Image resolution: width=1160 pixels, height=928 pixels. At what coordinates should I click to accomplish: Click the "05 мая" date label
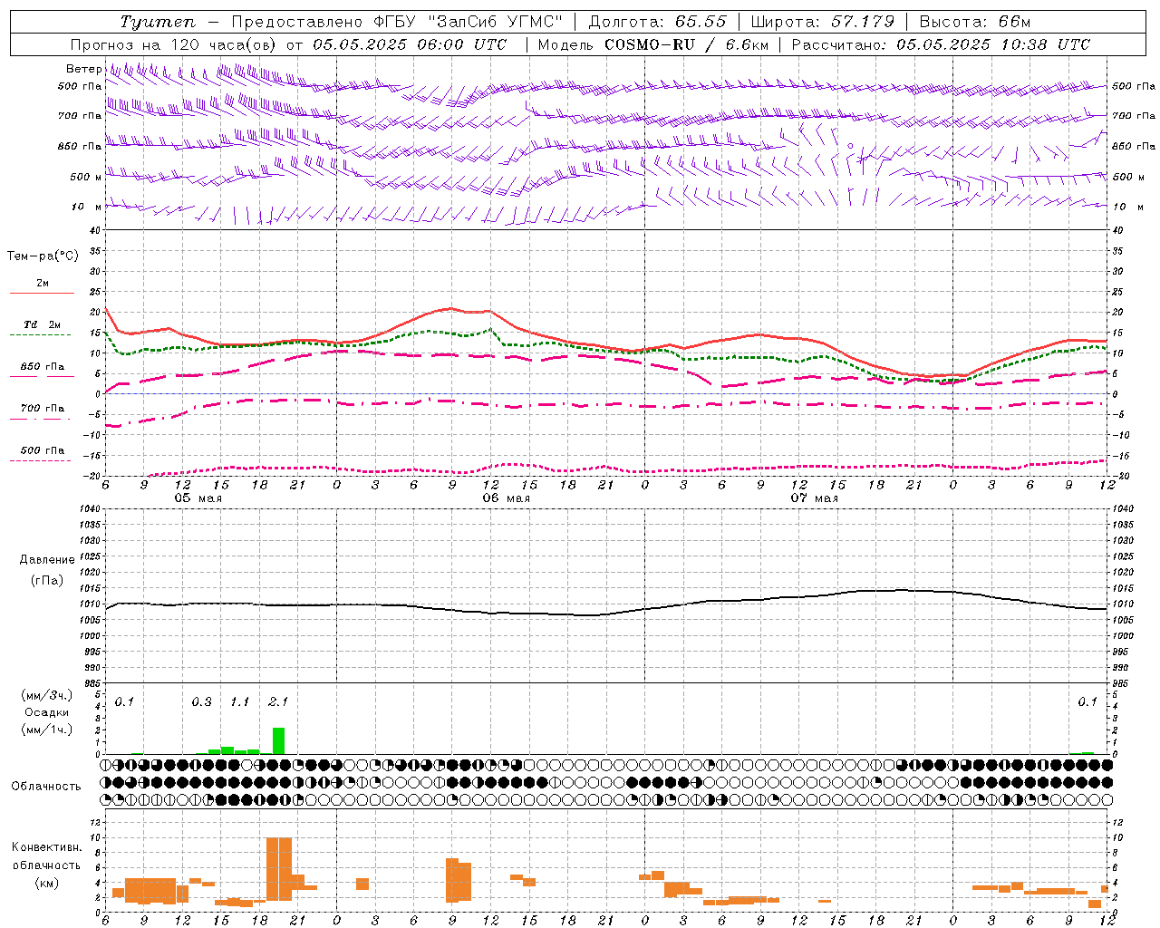pyautogui.click(x=198, y=498)
